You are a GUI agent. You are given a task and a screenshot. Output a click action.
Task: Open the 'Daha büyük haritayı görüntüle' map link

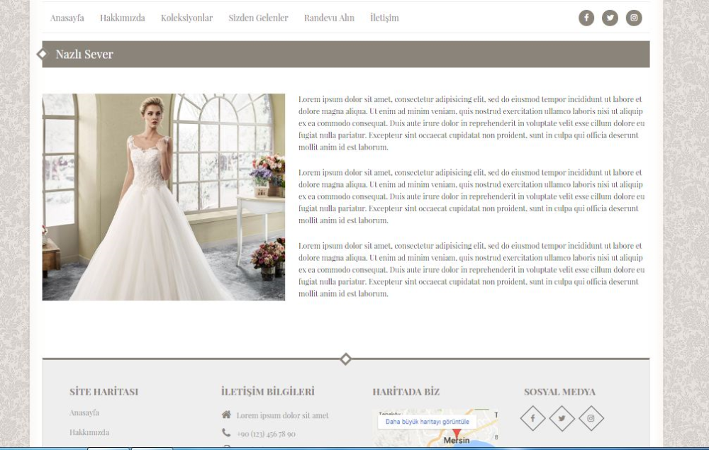click(x=428, y=422)
